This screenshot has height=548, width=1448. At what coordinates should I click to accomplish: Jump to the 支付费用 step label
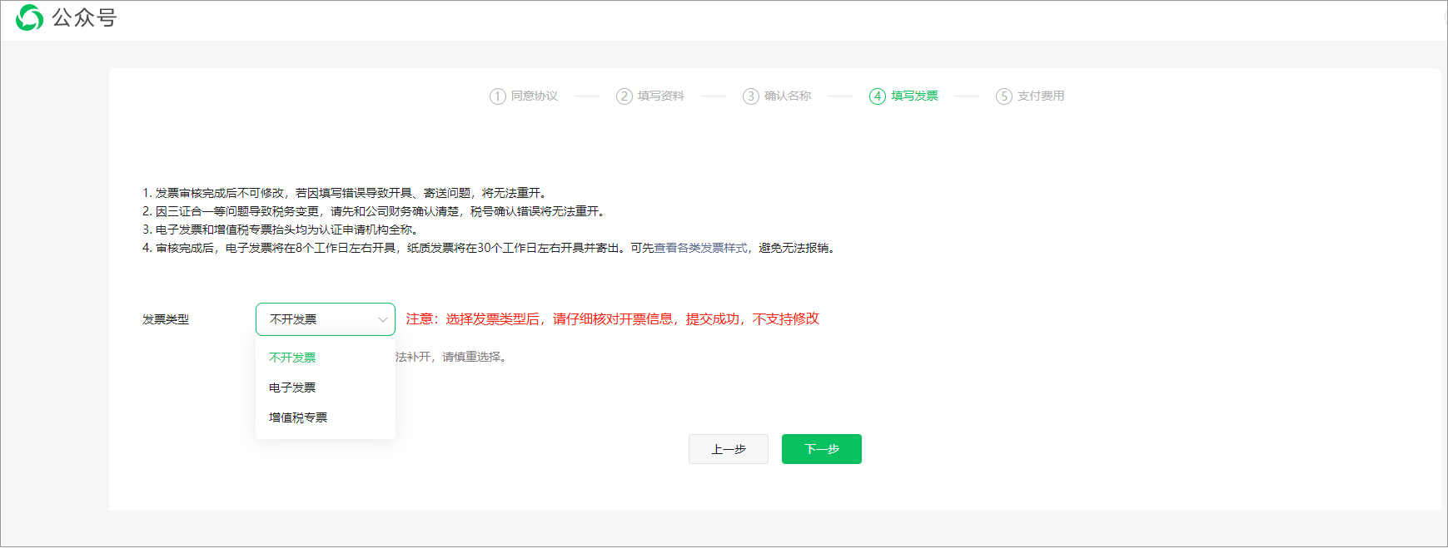click(x=1041, y=96)
